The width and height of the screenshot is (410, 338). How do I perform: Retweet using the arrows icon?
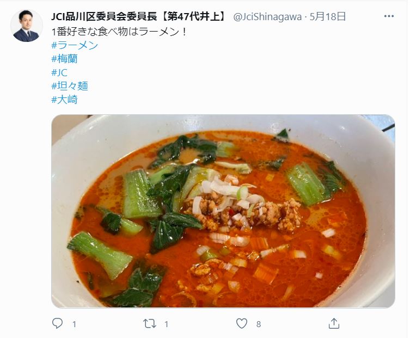tap(150, 324)
